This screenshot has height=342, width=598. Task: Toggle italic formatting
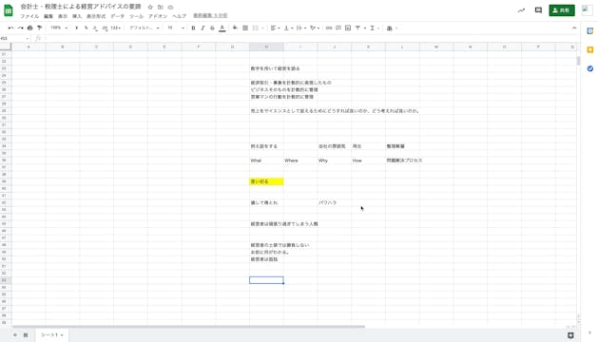[203, 28]
